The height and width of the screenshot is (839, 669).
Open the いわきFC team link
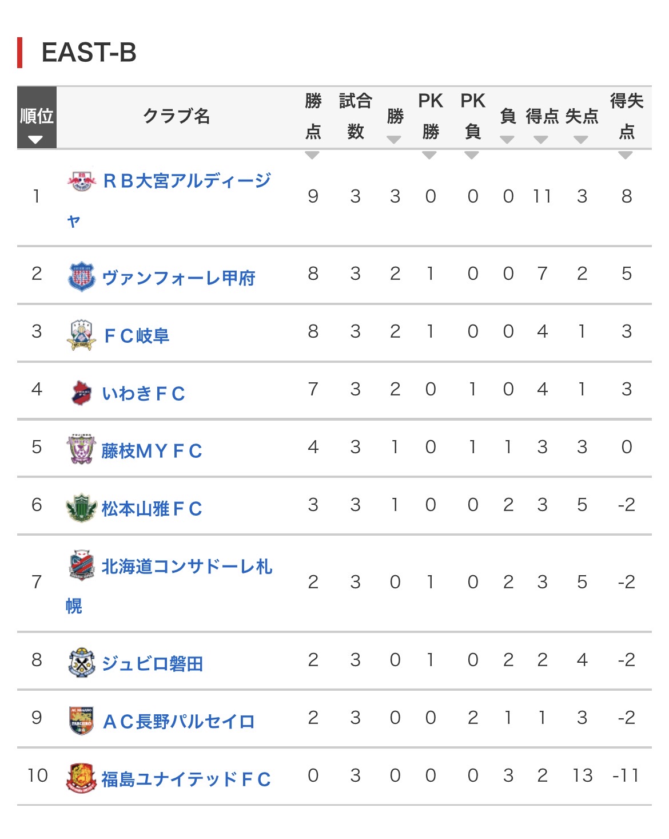pos(144,394)
